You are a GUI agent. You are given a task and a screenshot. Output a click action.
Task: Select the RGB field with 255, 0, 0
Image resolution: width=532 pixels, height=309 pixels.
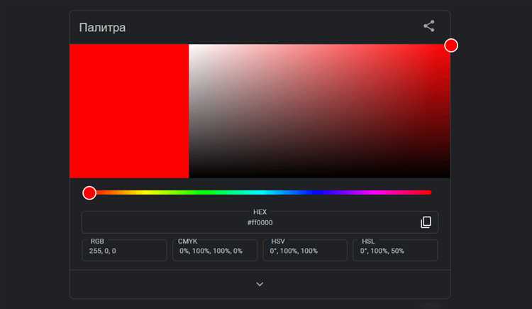pos(125,250)
